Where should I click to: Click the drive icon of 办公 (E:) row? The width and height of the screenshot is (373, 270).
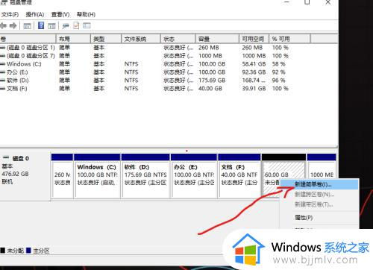pyautogui.click(x=3, y=72)
